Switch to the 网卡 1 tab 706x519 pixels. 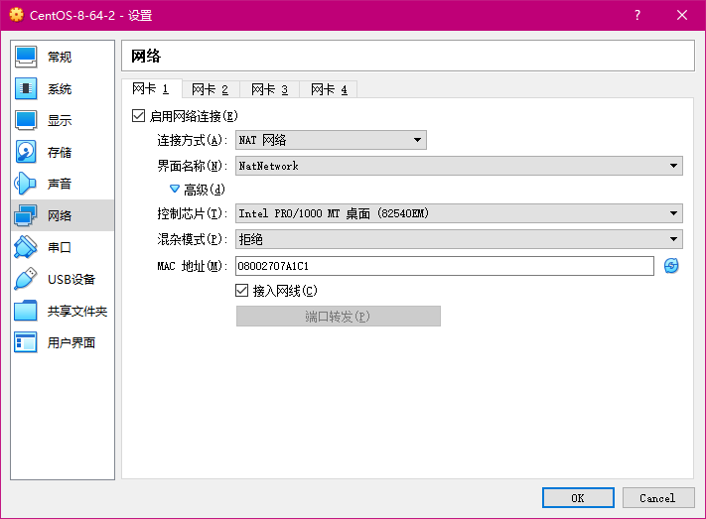151,88
